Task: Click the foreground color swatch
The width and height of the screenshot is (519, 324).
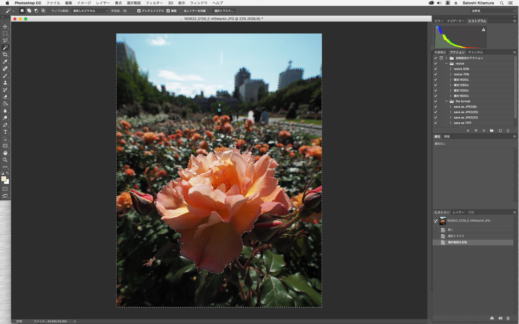Action: (4, 179)
